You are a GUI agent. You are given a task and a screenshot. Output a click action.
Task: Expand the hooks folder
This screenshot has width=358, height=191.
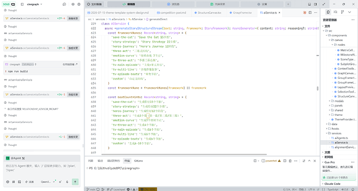pos(333,129)
